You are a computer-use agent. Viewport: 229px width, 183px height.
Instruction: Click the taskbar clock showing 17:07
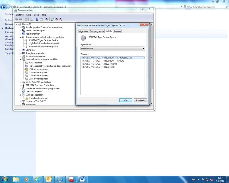(x=220, y=179)
